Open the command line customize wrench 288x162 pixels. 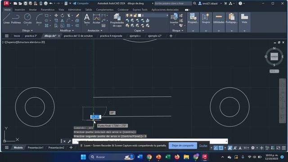[x=69, y=141]
